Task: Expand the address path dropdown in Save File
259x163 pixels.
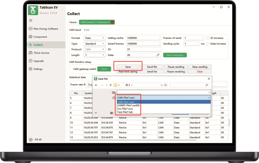Action: [161, 85]
